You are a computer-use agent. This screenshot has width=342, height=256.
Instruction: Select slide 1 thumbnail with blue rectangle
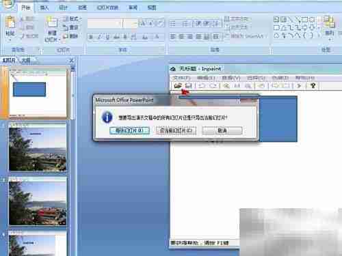[38, 93]
